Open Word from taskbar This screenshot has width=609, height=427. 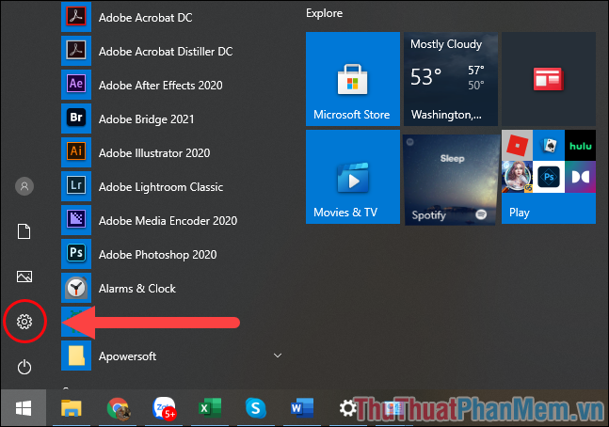pos(302,408)
